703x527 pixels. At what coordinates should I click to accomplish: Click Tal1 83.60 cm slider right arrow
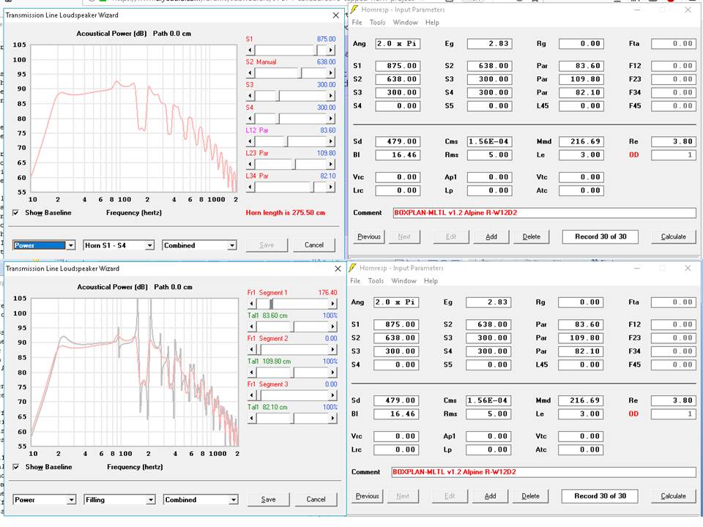[332, 326]
